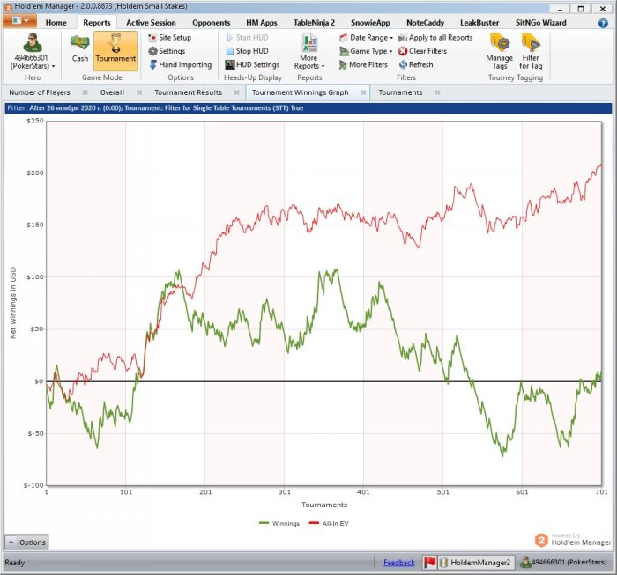
Task: Open the Opponents ribbon tab
Action: [x=211, y=23]
